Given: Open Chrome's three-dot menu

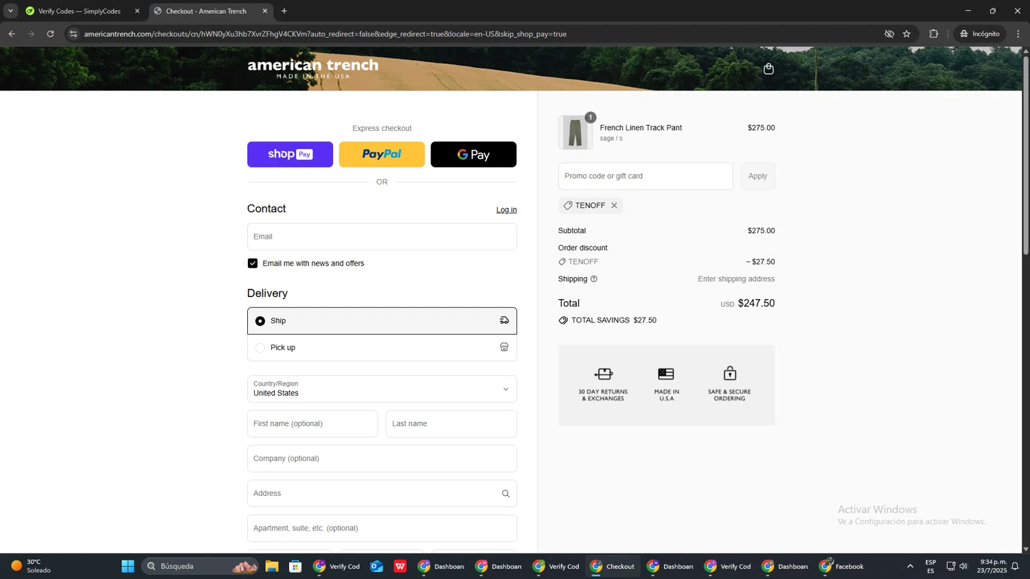Looking at the screenshot, I should click(x=1018, y=34).
